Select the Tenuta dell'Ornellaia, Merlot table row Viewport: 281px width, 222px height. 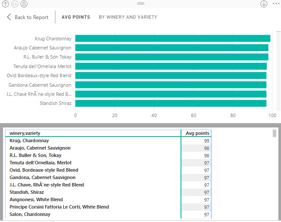(108, 163)
